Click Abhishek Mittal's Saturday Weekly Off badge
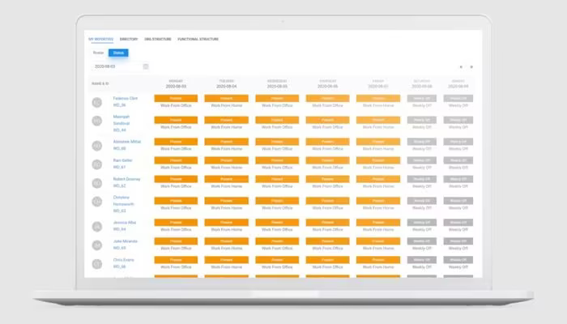This screenshot has width=567, height=324. [x=422, y=142]
